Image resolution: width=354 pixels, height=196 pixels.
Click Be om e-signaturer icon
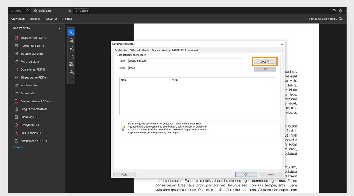pos(16,54)
